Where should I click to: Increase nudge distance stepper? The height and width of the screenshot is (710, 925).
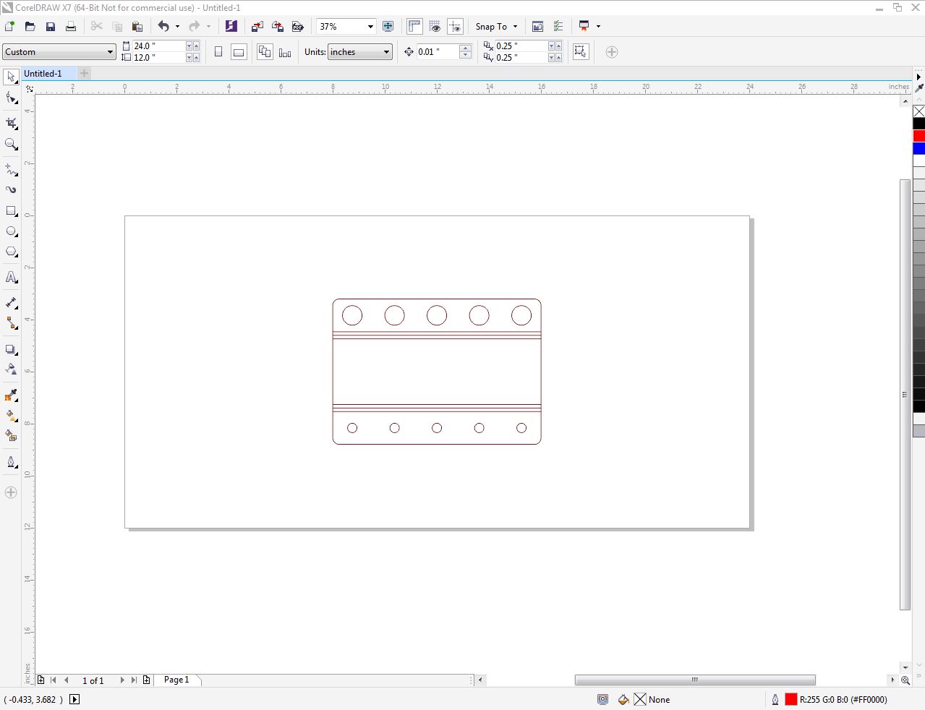(466, 48)
